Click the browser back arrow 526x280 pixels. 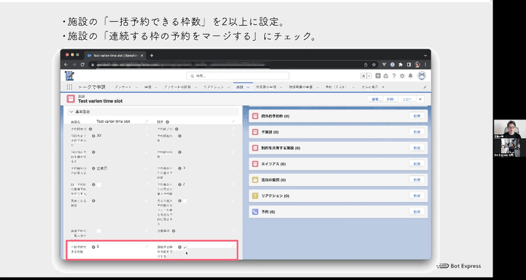pyautogui.click(x=66, y=64)
